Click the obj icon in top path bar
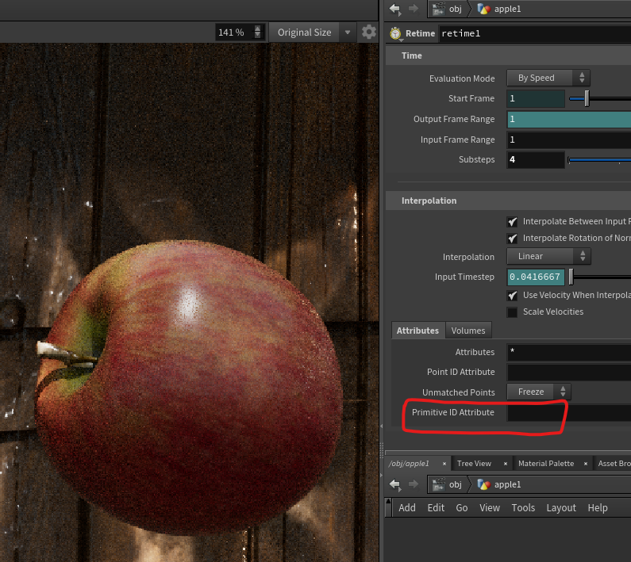 tap(439, 9)
